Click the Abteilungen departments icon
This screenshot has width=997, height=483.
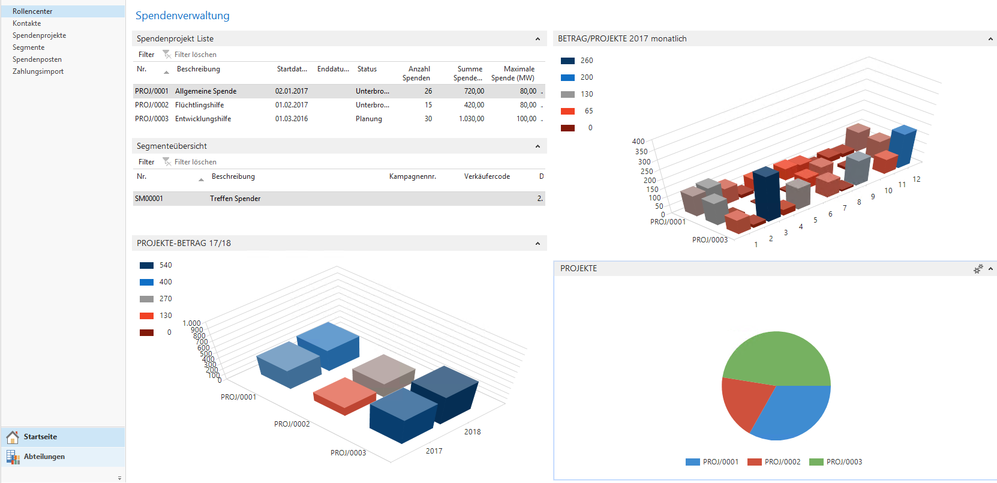13,457
